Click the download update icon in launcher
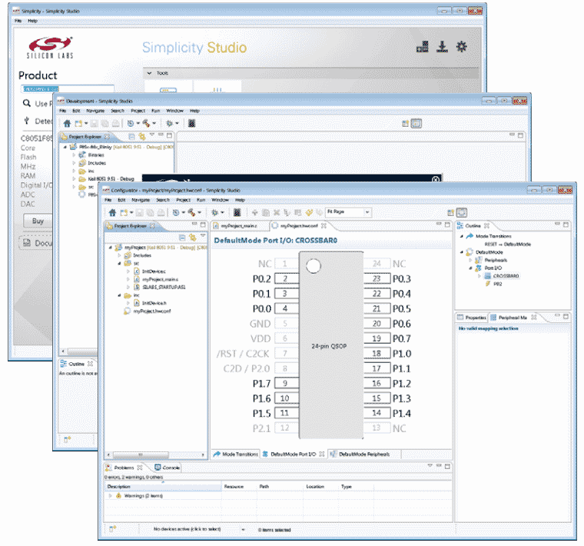Screen dimensions: 584x546 pos(442,46)
